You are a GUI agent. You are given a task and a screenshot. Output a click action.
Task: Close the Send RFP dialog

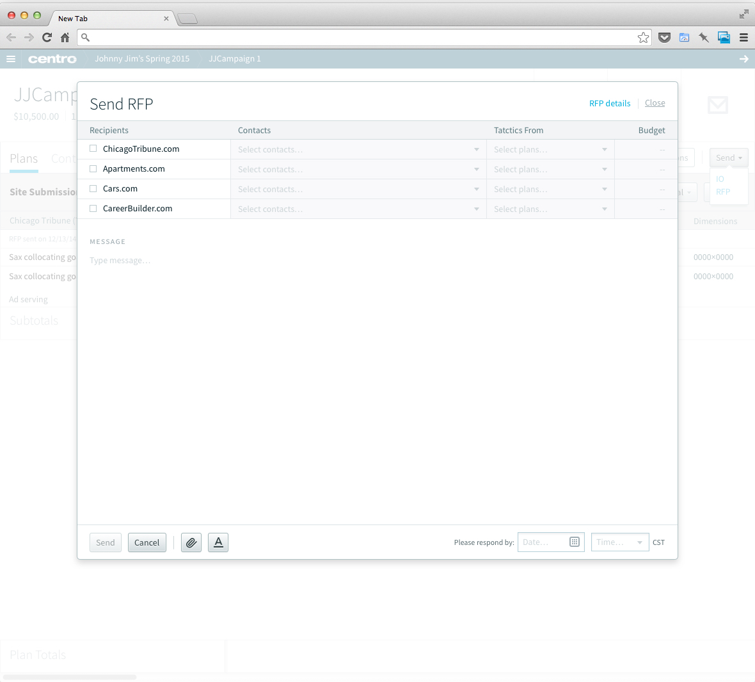[x=655, y=102]
